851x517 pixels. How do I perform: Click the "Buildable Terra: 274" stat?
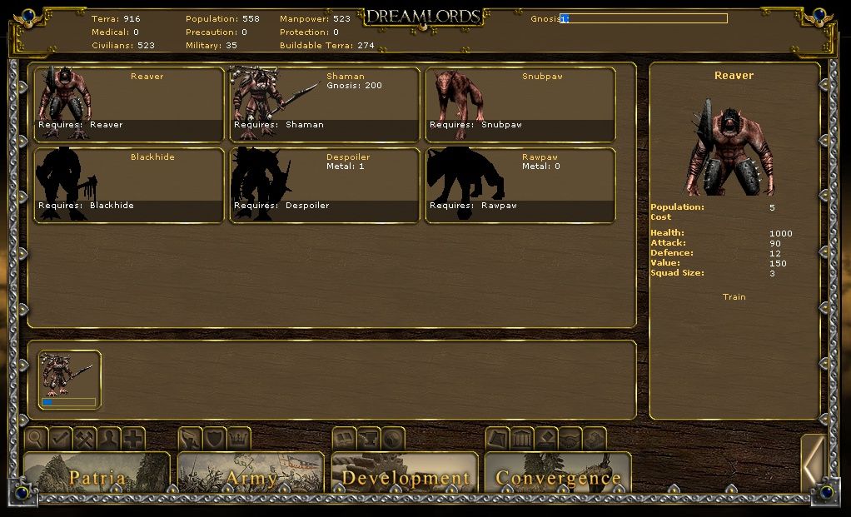(326, 45)
